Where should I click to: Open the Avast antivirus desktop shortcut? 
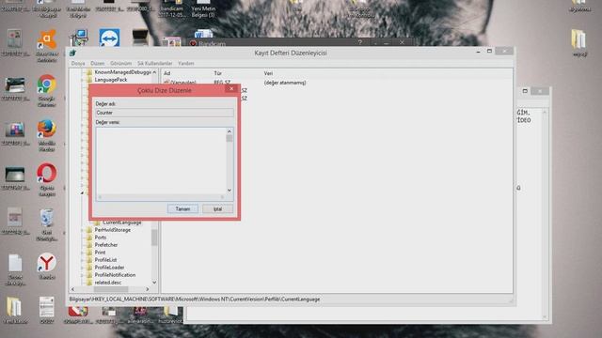click(x=47, y=39)
